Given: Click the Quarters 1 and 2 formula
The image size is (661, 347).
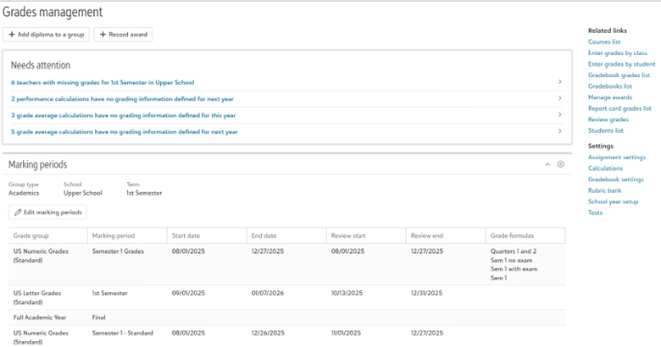Looking at the screenshot, I should pos(514,251).
